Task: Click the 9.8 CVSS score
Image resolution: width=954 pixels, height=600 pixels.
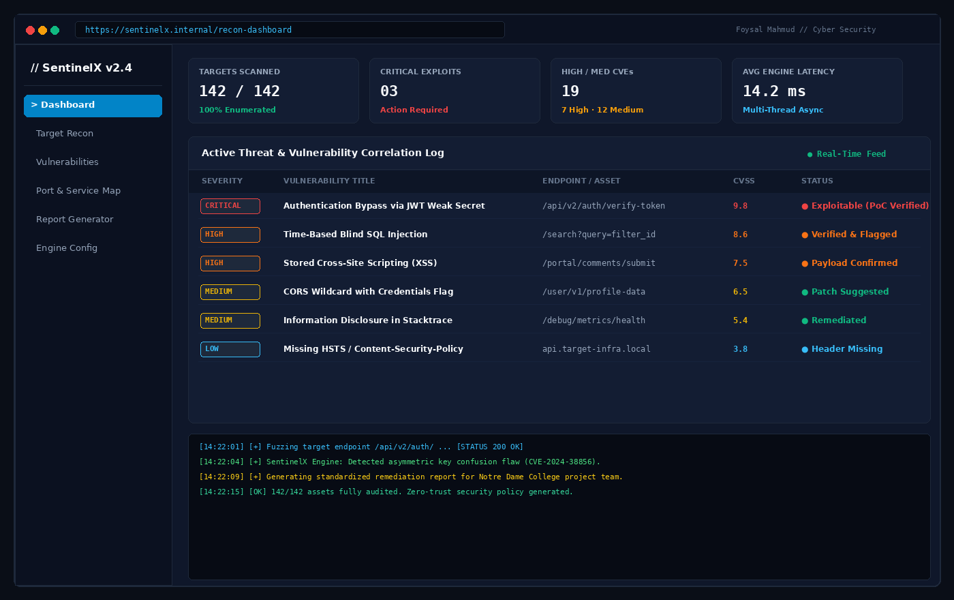Action: (741, 206)
